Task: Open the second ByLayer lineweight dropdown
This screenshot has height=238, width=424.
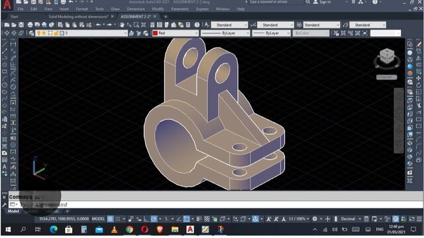Action: coord(271,33)
